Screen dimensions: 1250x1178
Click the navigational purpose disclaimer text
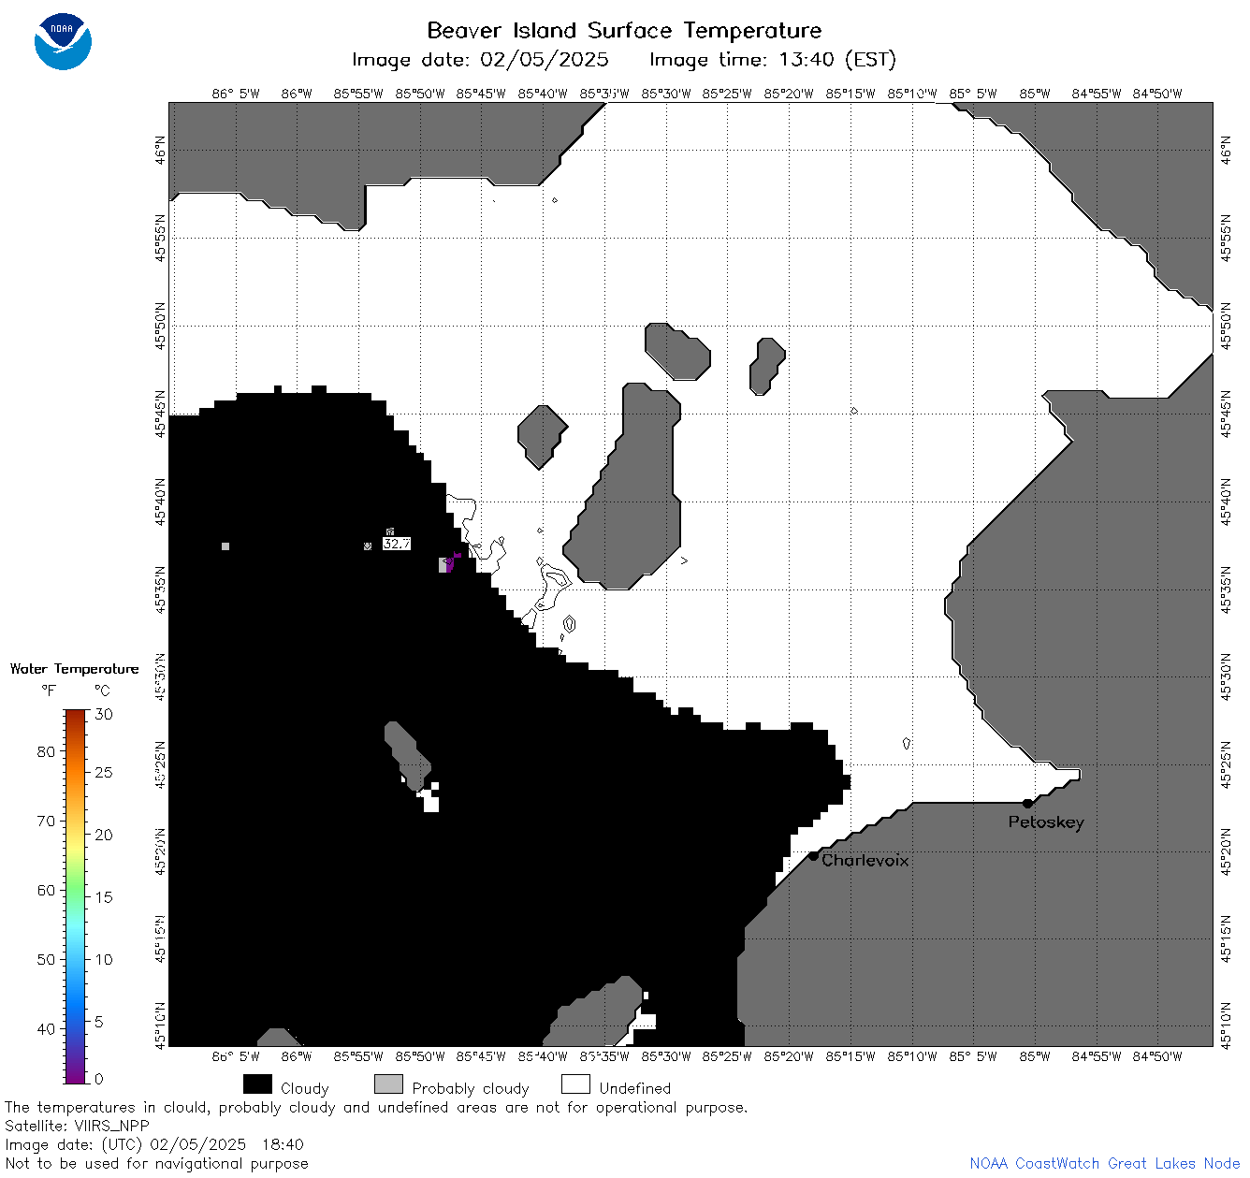point(156,1163)
